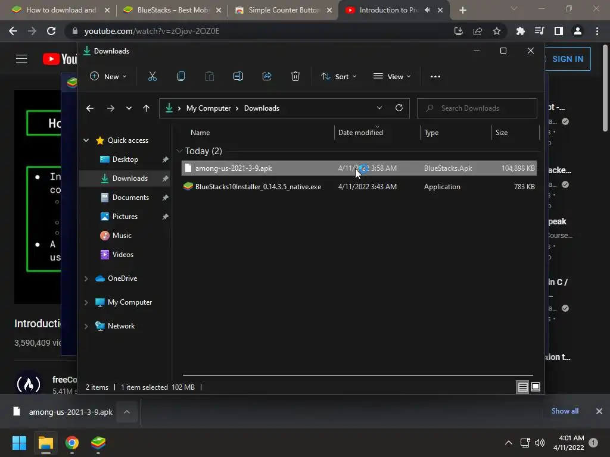
Task: Click the Search Downloads field
Action: pos(477,108)
